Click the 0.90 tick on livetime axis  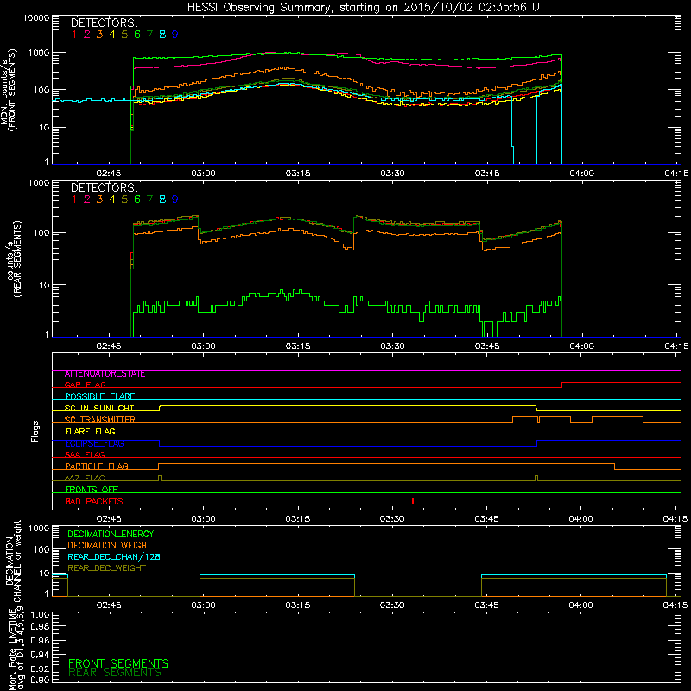point(40,680)
